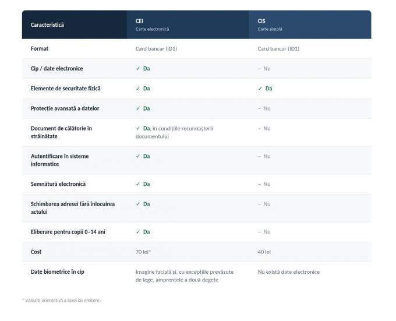
Task: Click the Date biometrice în cip label
Action: click(57, 271)
